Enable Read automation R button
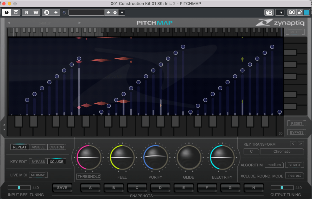Screen dimensions: 312x199 pyautogui.click(x=27, y=12)
